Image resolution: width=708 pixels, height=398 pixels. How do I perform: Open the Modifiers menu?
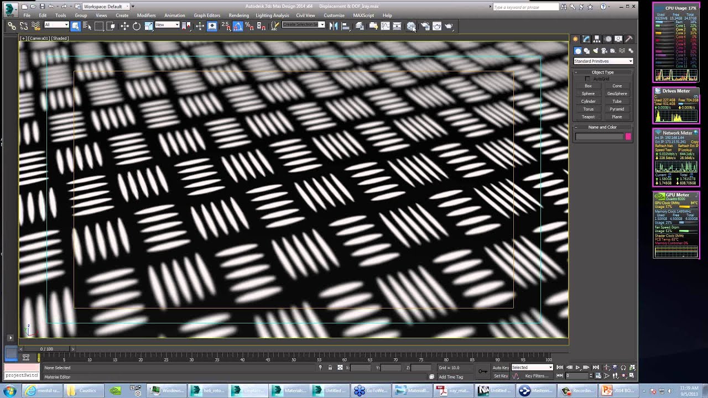coord(146,15)
